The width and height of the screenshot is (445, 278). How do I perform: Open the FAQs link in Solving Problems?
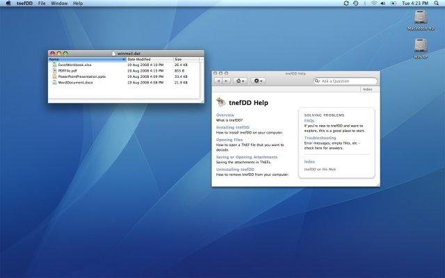pos(309,121)
